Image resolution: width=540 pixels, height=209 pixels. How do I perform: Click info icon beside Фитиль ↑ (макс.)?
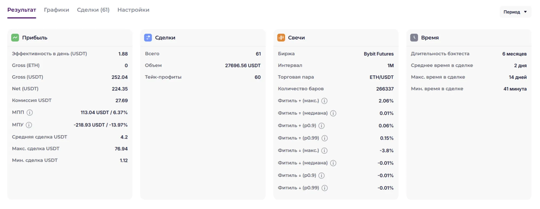click(x=324, y=101)
